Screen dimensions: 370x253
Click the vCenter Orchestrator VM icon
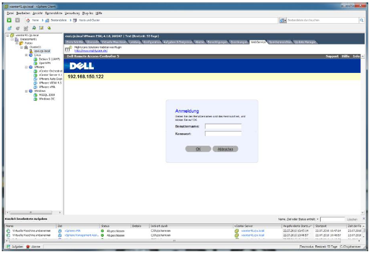36,71
